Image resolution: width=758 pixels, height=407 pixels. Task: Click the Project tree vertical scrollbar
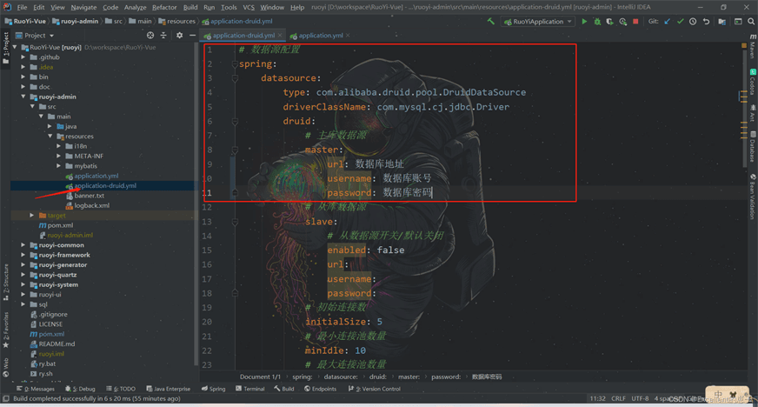click(x=196, y=203)
